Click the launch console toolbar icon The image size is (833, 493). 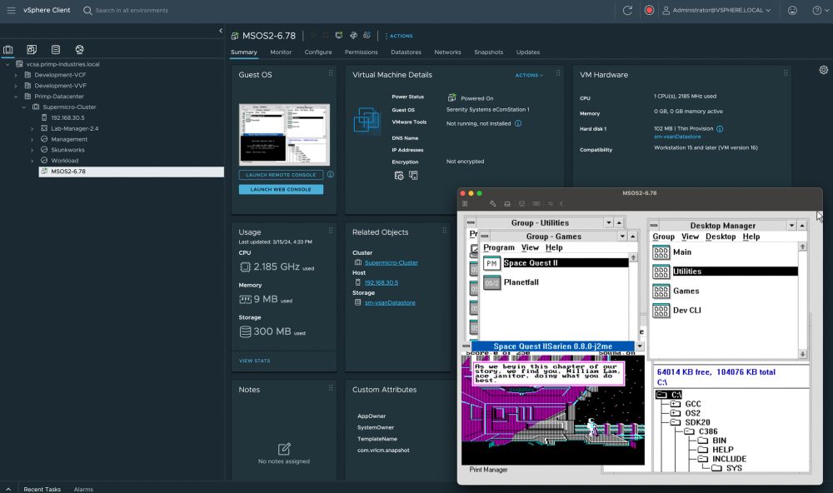339,36
